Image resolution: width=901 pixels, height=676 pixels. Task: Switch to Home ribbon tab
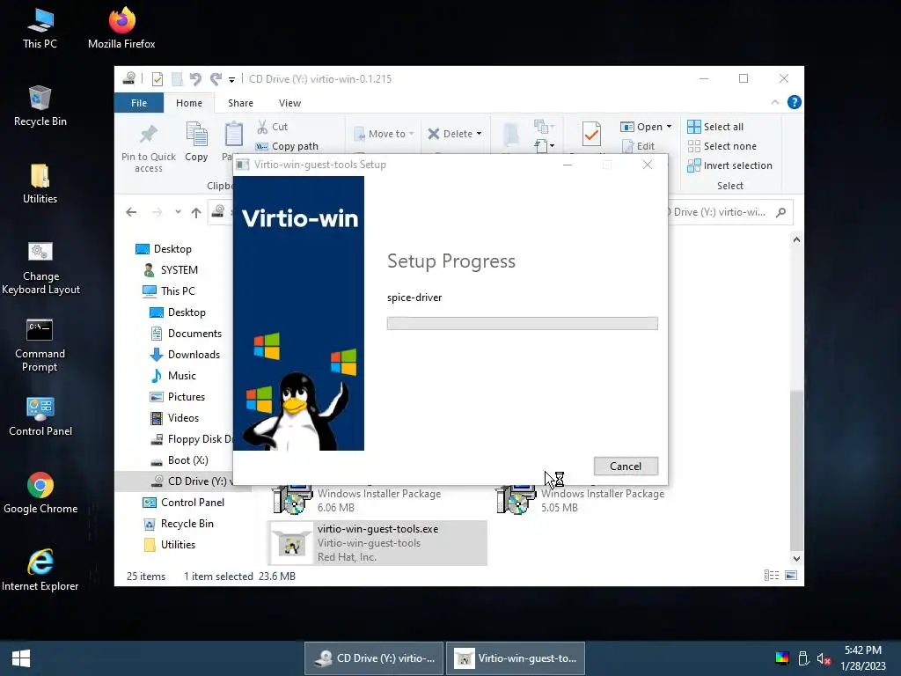(x=189, y=103)
